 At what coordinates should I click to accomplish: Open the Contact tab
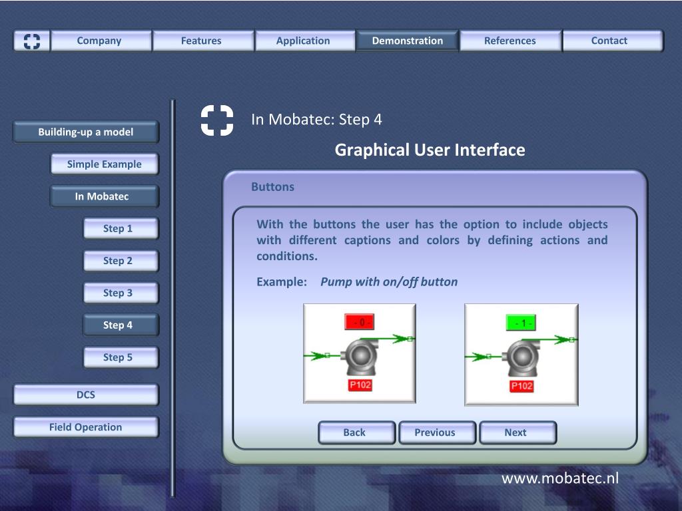tap(613, 41)
